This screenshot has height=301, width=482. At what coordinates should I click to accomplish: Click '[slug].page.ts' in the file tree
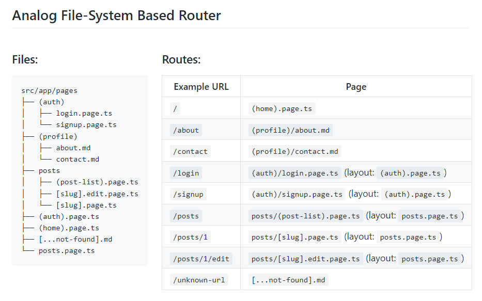(86, 205)
